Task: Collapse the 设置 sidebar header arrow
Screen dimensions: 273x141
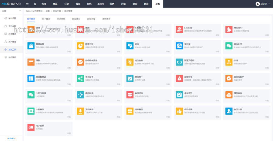Action: pyautogui.click(x=20, y=11)
